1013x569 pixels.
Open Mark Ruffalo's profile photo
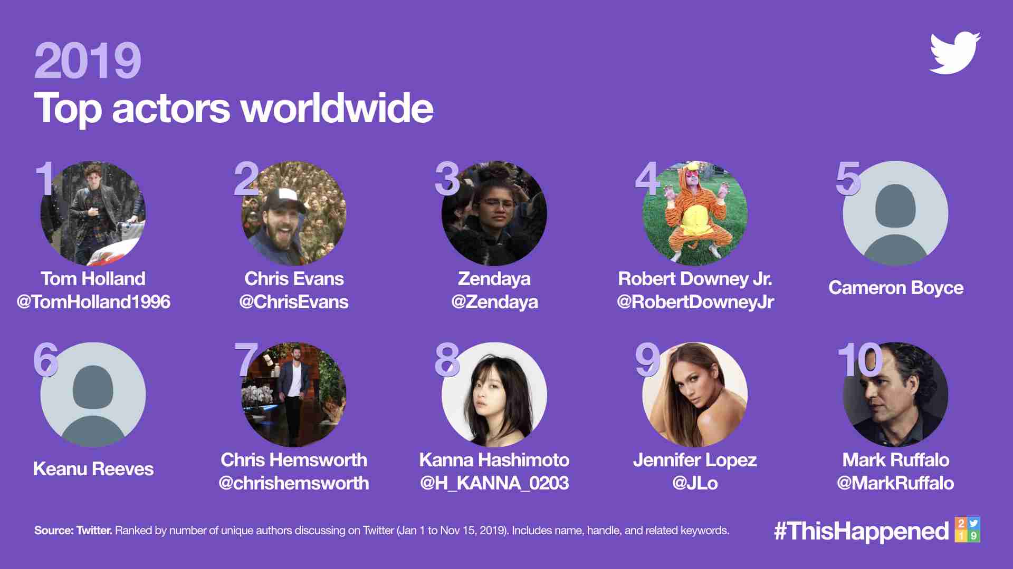(x=895, y=395)
